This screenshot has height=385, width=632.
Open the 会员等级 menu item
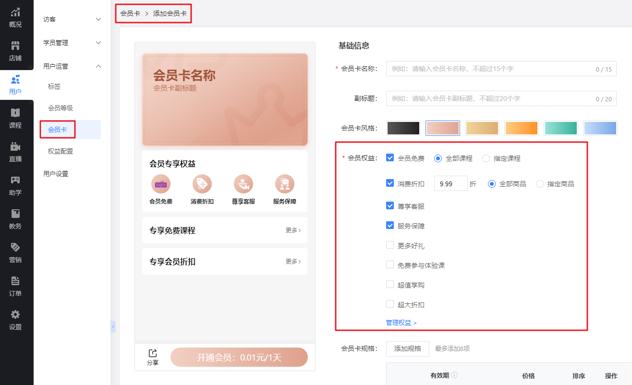click(61, 108)
